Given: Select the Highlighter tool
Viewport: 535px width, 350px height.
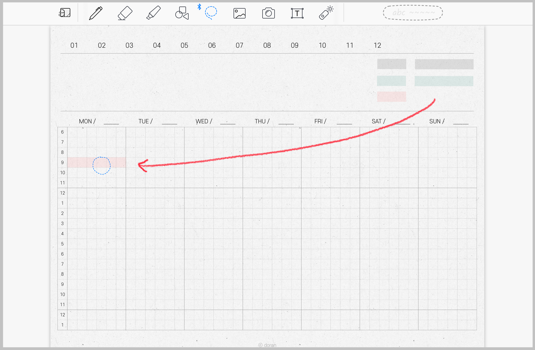Looking at the screenshot, I should [x=153, y=13].
